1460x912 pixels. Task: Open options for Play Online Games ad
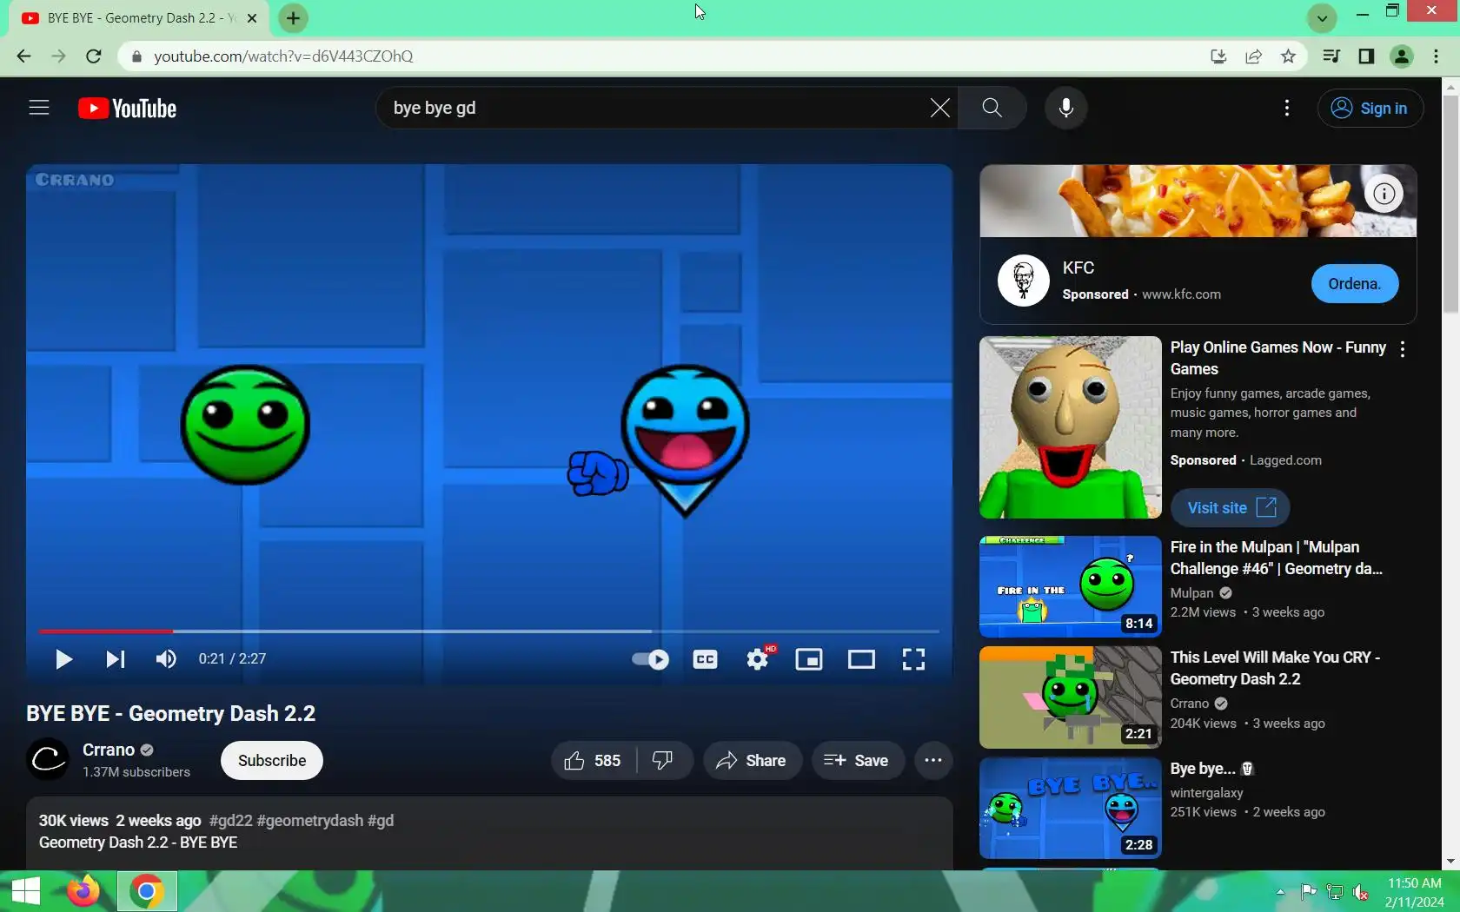tap(1403, 349)
